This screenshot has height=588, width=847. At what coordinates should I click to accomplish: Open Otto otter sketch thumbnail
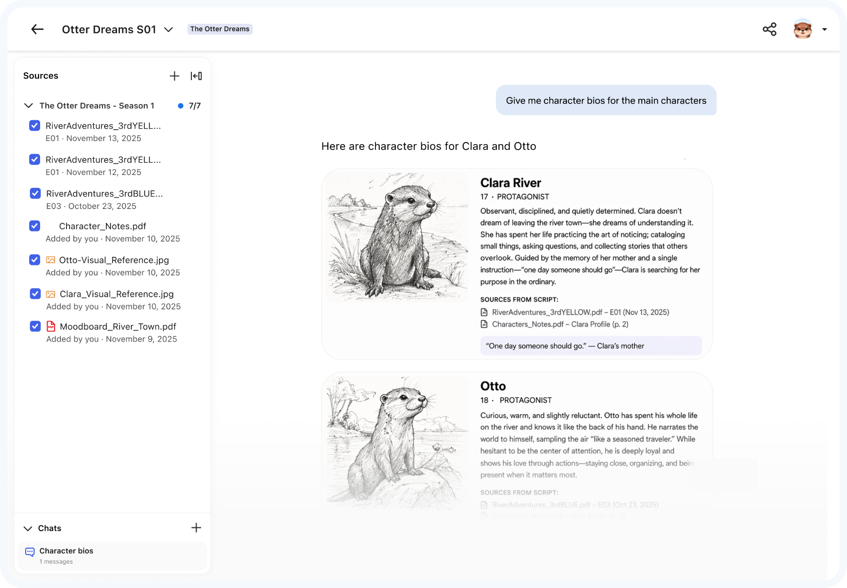point(397,443)
